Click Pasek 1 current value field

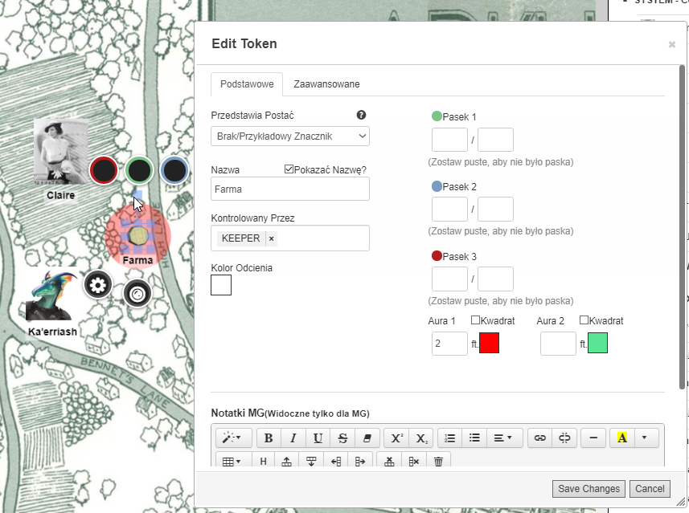coord(449,140)
